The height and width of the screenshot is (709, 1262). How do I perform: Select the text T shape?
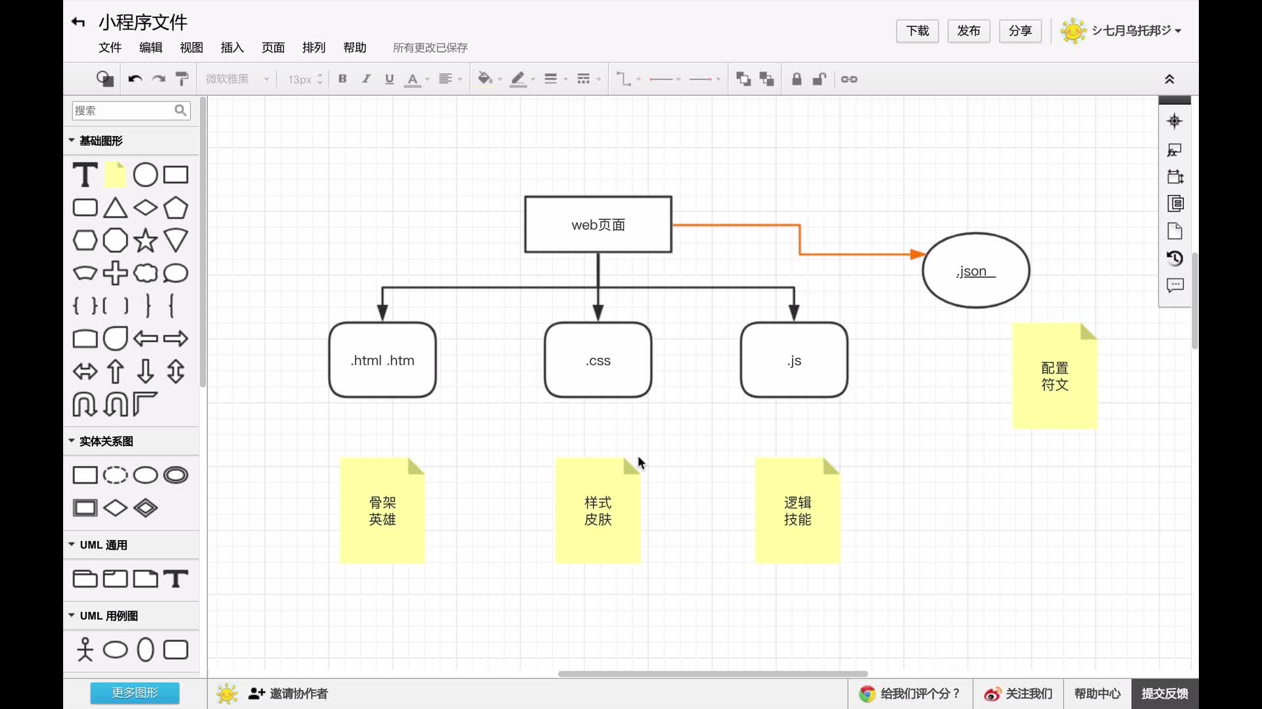pyautogui.click(x=85, y=175)
